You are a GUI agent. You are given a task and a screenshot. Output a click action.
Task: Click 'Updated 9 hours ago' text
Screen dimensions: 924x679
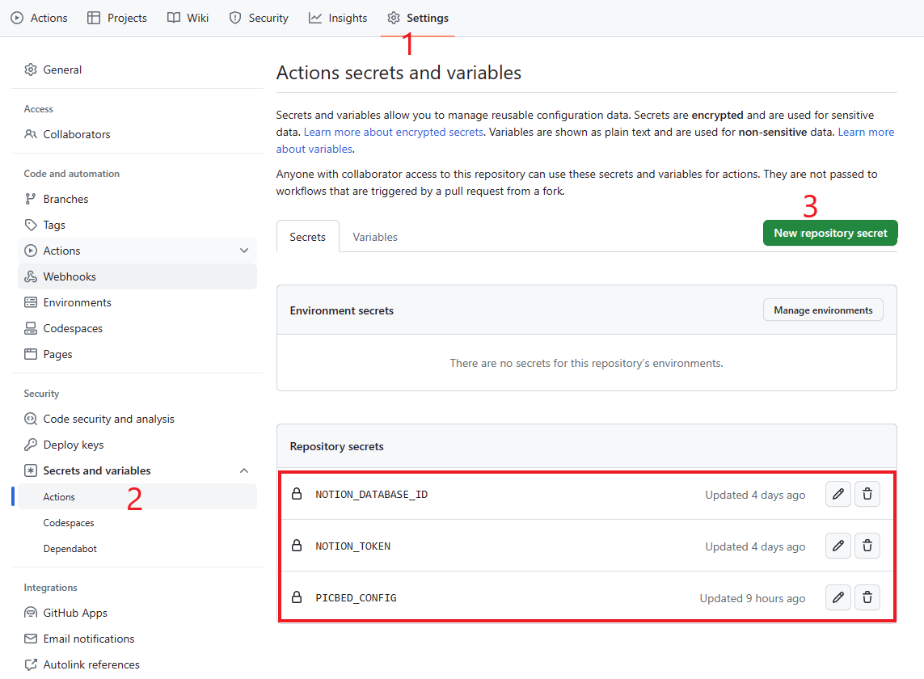click(752, 598)
